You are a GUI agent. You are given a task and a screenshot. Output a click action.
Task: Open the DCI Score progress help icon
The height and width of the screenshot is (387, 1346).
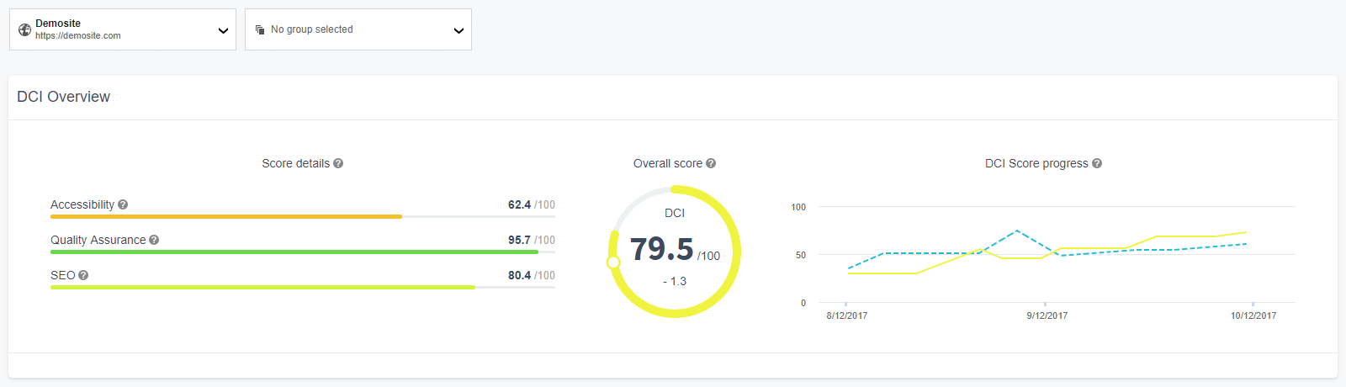pyautogui.click(x=1097, y=163)
